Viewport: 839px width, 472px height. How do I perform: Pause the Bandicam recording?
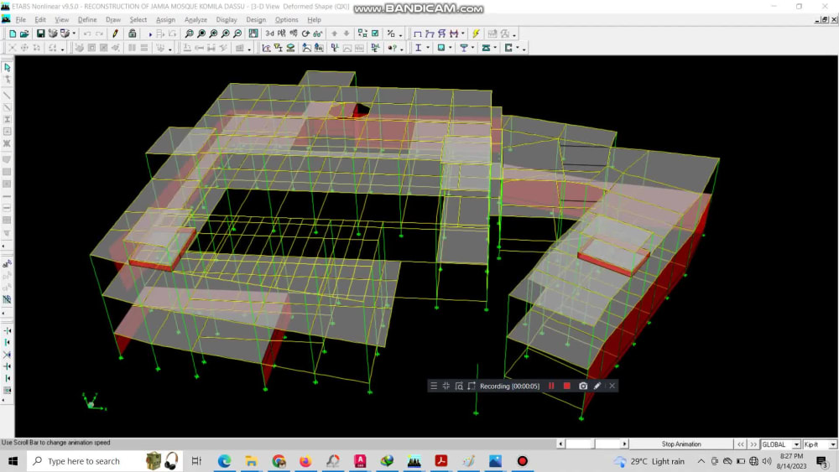pyautogui.click(x=551, y=386)
